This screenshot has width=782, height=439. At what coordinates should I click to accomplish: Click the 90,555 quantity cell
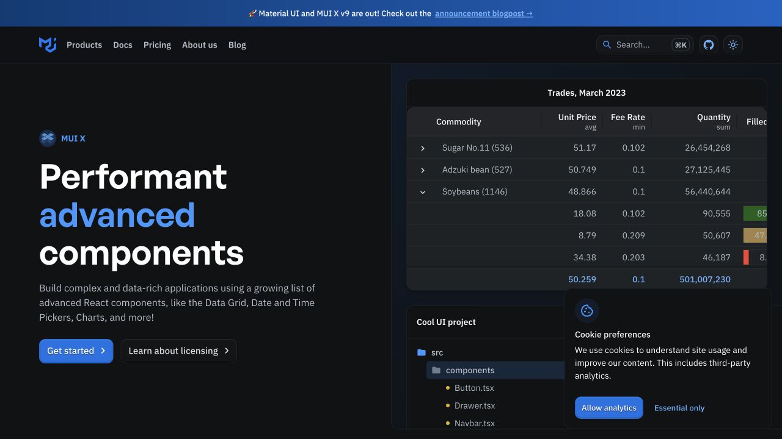pos(717,213)
